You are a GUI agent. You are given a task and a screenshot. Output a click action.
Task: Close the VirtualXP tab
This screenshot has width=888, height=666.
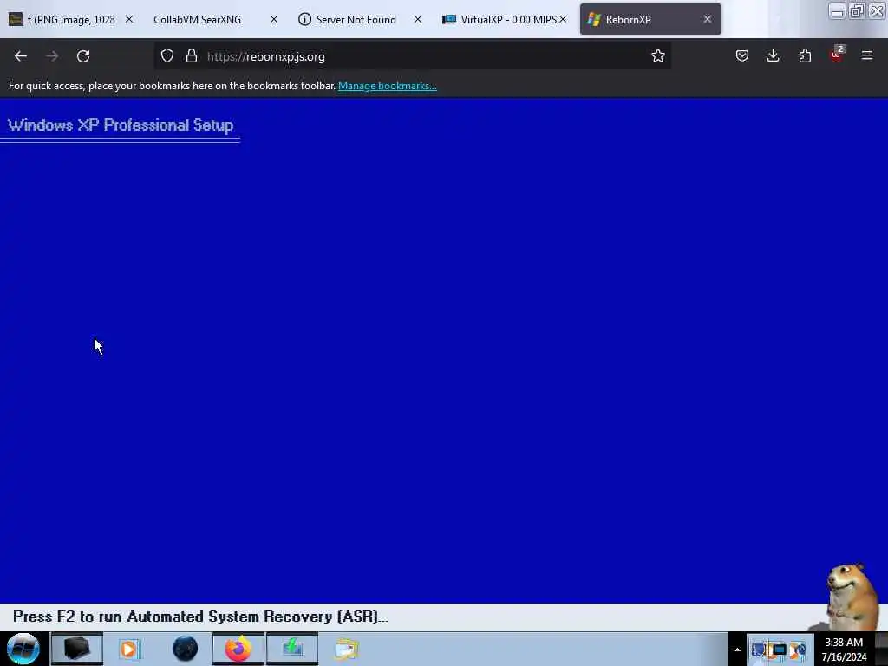pos(563,19)
